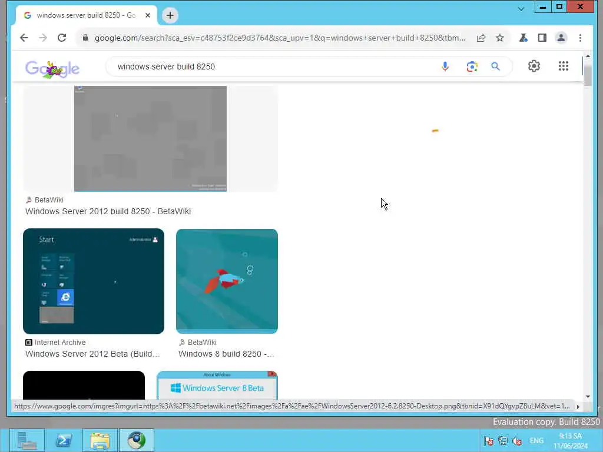Click the Google doodle logo
This screenshot has width=603, height=452.
[x=52, y=69]
